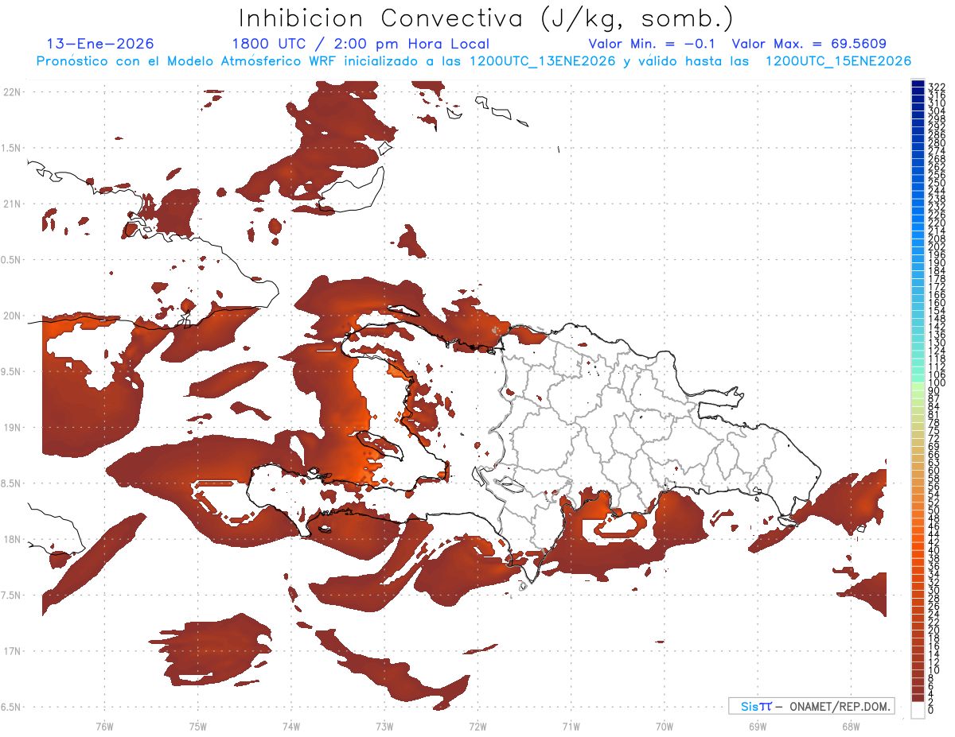
Task: Click the 72W longitude label
Action: point(477,726)
